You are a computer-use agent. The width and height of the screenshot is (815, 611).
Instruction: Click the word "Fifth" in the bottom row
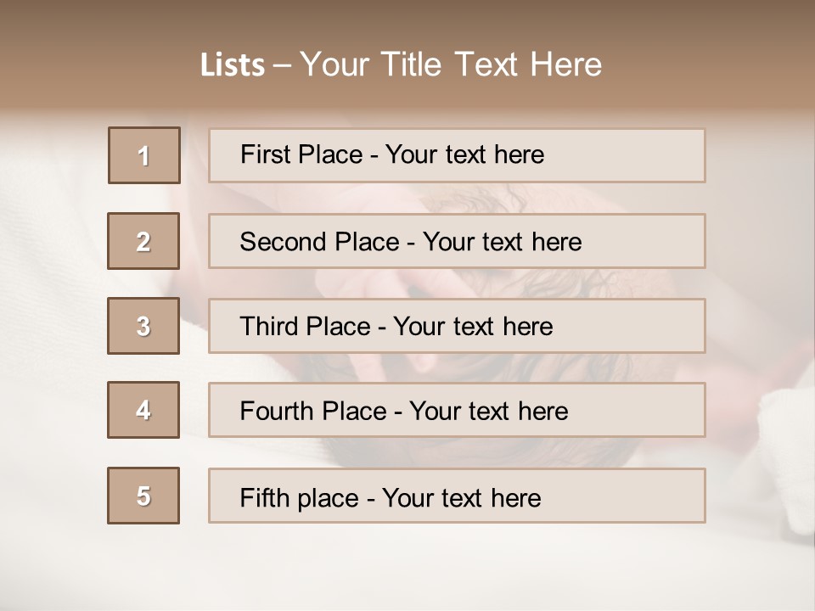click(264, 497)
